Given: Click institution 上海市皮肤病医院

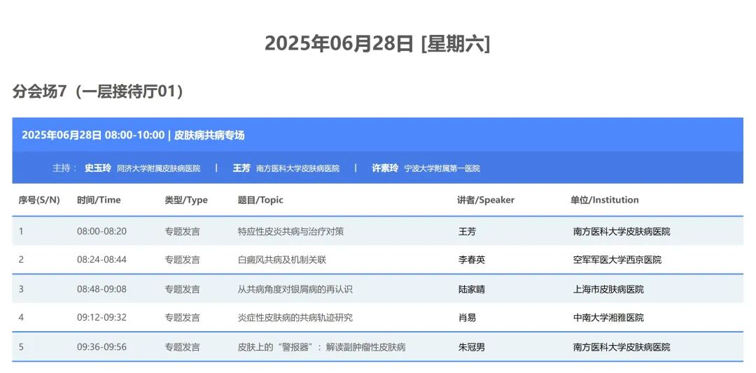Looking at the screenshot, I should 608,289.
